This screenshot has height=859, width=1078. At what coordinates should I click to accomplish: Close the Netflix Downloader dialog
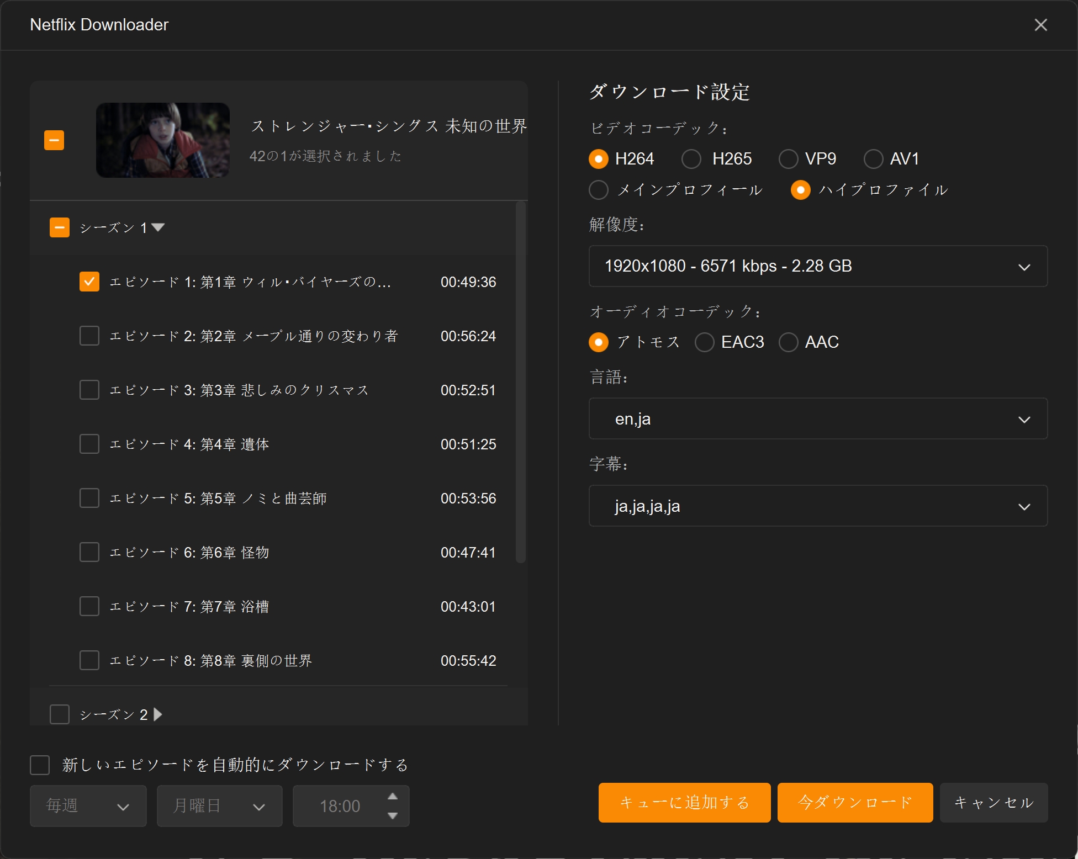1040,25
